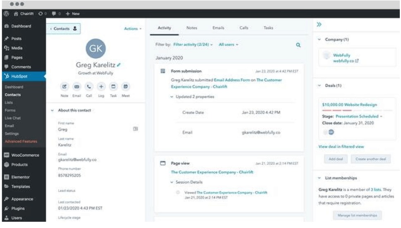Schedule a meeting with the Meet icon

coord(126,87)
